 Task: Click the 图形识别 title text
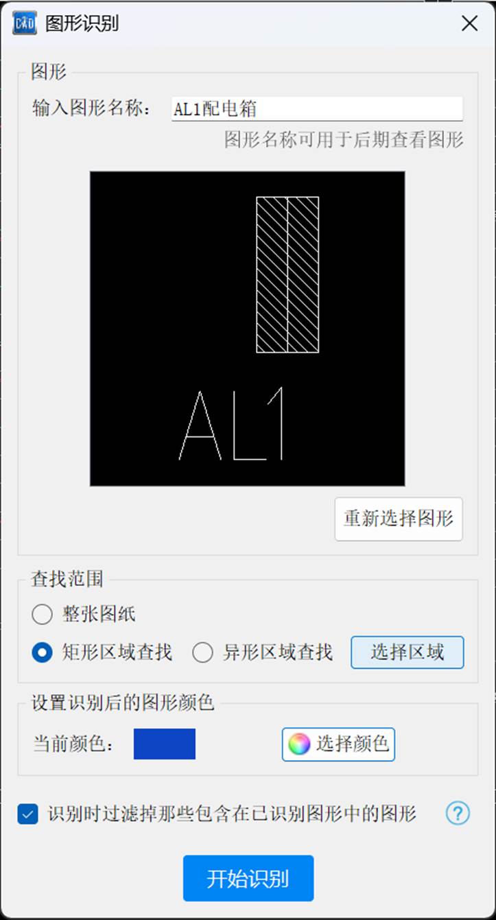pyautogui.click(x=82, y=23)
